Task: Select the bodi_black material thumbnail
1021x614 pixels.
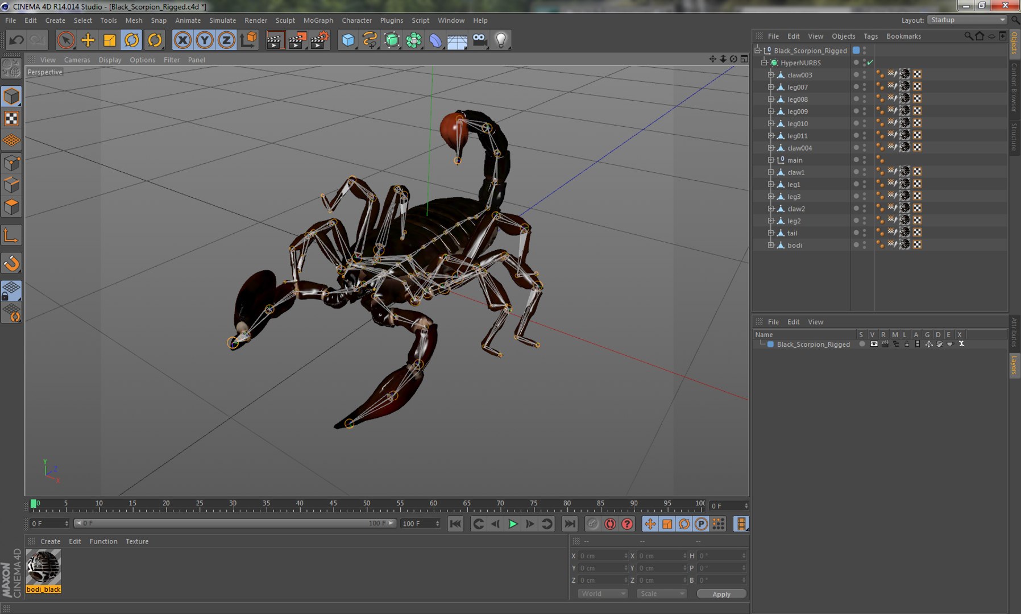Action: click(44, 567)
